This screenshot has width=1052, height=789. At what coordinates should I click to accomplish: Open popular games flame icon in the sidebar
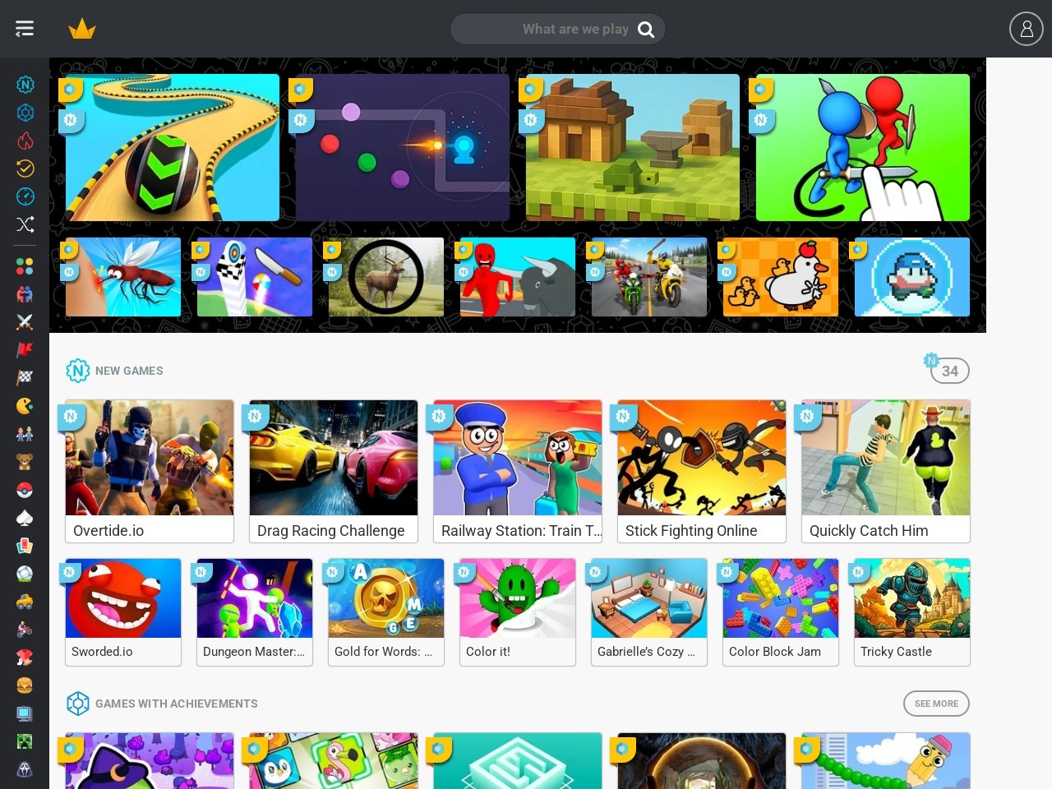[x=25, y=141]
